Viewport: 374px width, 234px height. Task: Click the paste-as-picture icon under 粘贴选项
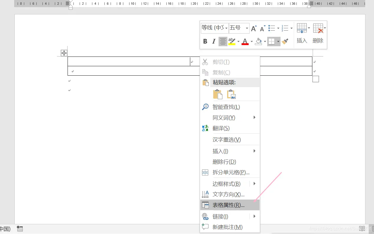click(x=231, y=94)
